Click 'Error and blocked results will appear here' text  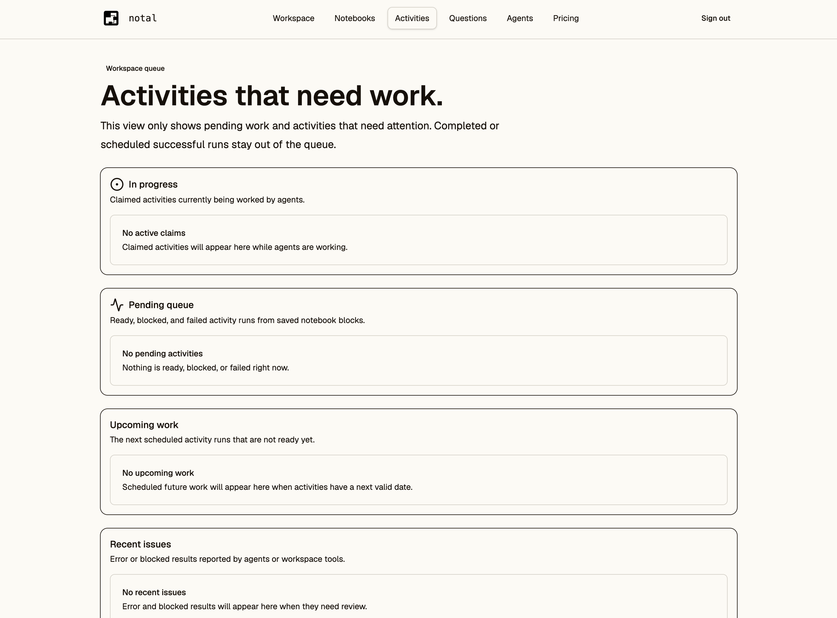coord(244,606)
